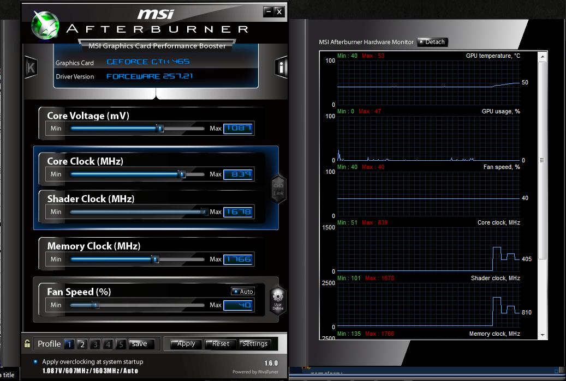Click the Core Clock value field 839

click(238, 174)
